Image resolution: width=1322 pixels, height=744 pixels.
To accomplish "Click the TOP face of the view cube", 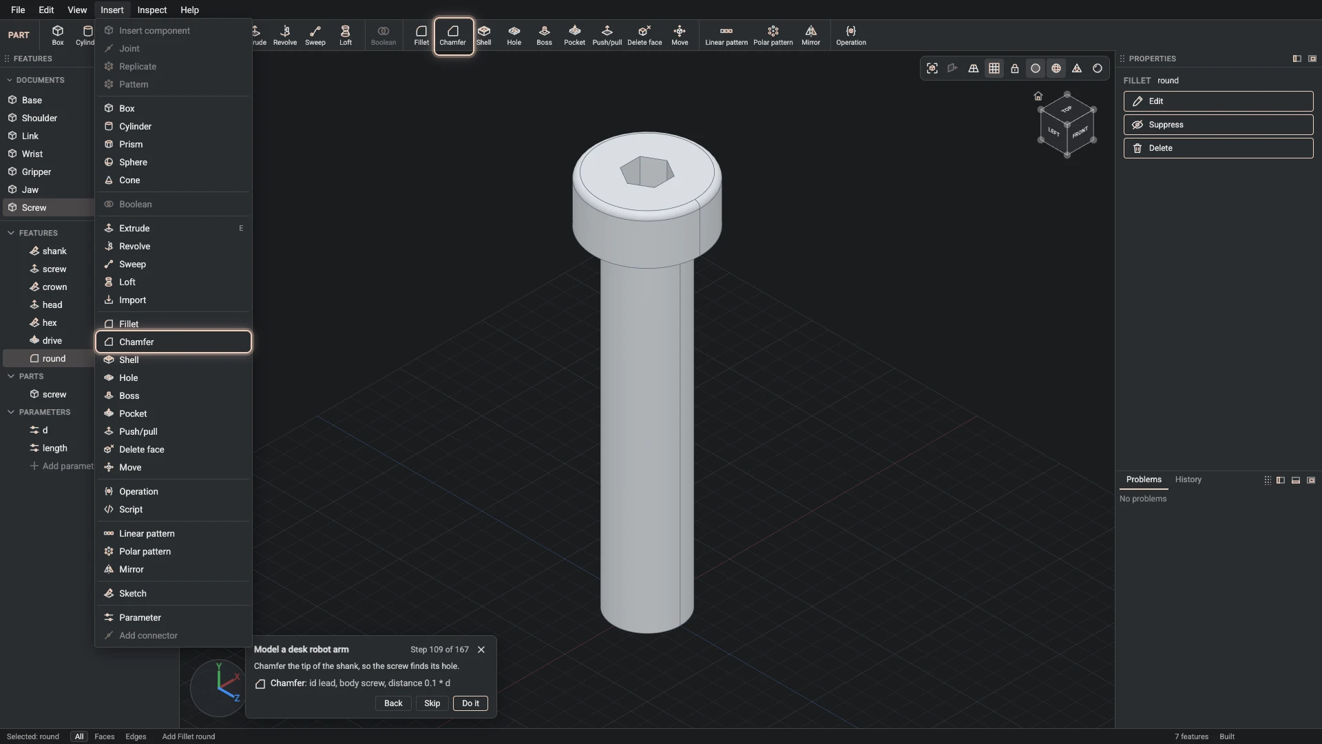I will point(1067,110).
